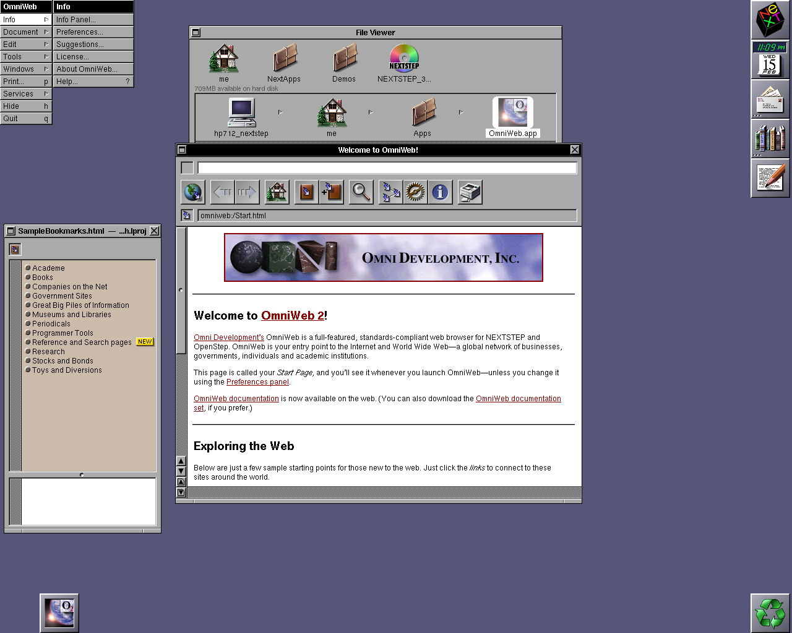Add bookmark using the plus book icon
This screenshot has width=792, height=633.
click(x=331, y=192)
